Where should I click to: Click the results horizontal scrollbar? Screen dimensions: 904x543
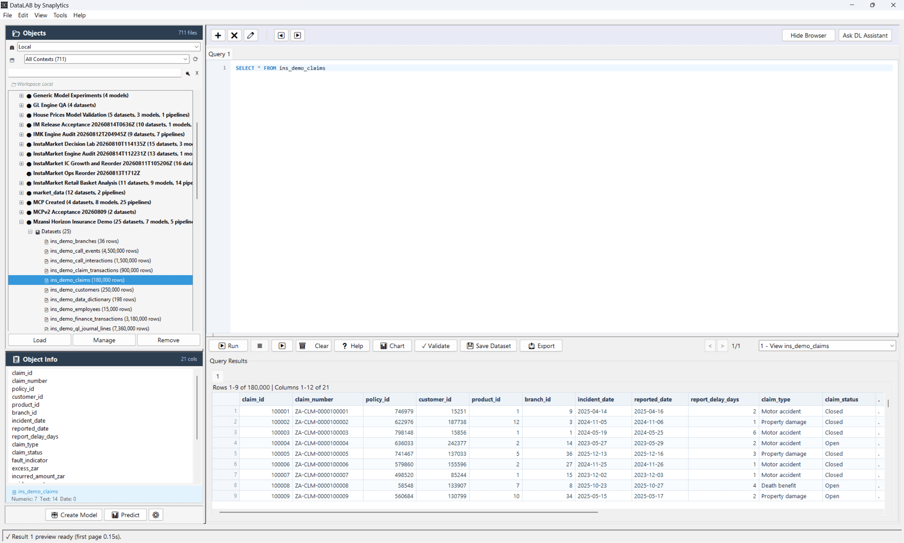click(x=409, y=512)
